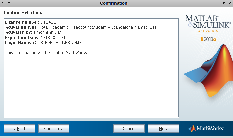Click the Activation type line
Image resolution: width=233 pixels, height=138 pixels.
pyautogui.click(x=82, y=27)
